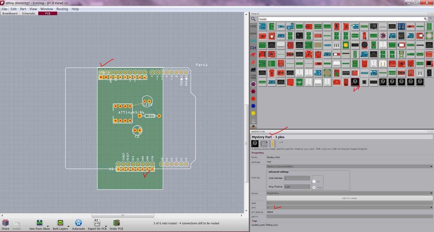This screenshot has height=232, width=434.
Task: Open the PA parts bin
Action: (x=253, y=48)
